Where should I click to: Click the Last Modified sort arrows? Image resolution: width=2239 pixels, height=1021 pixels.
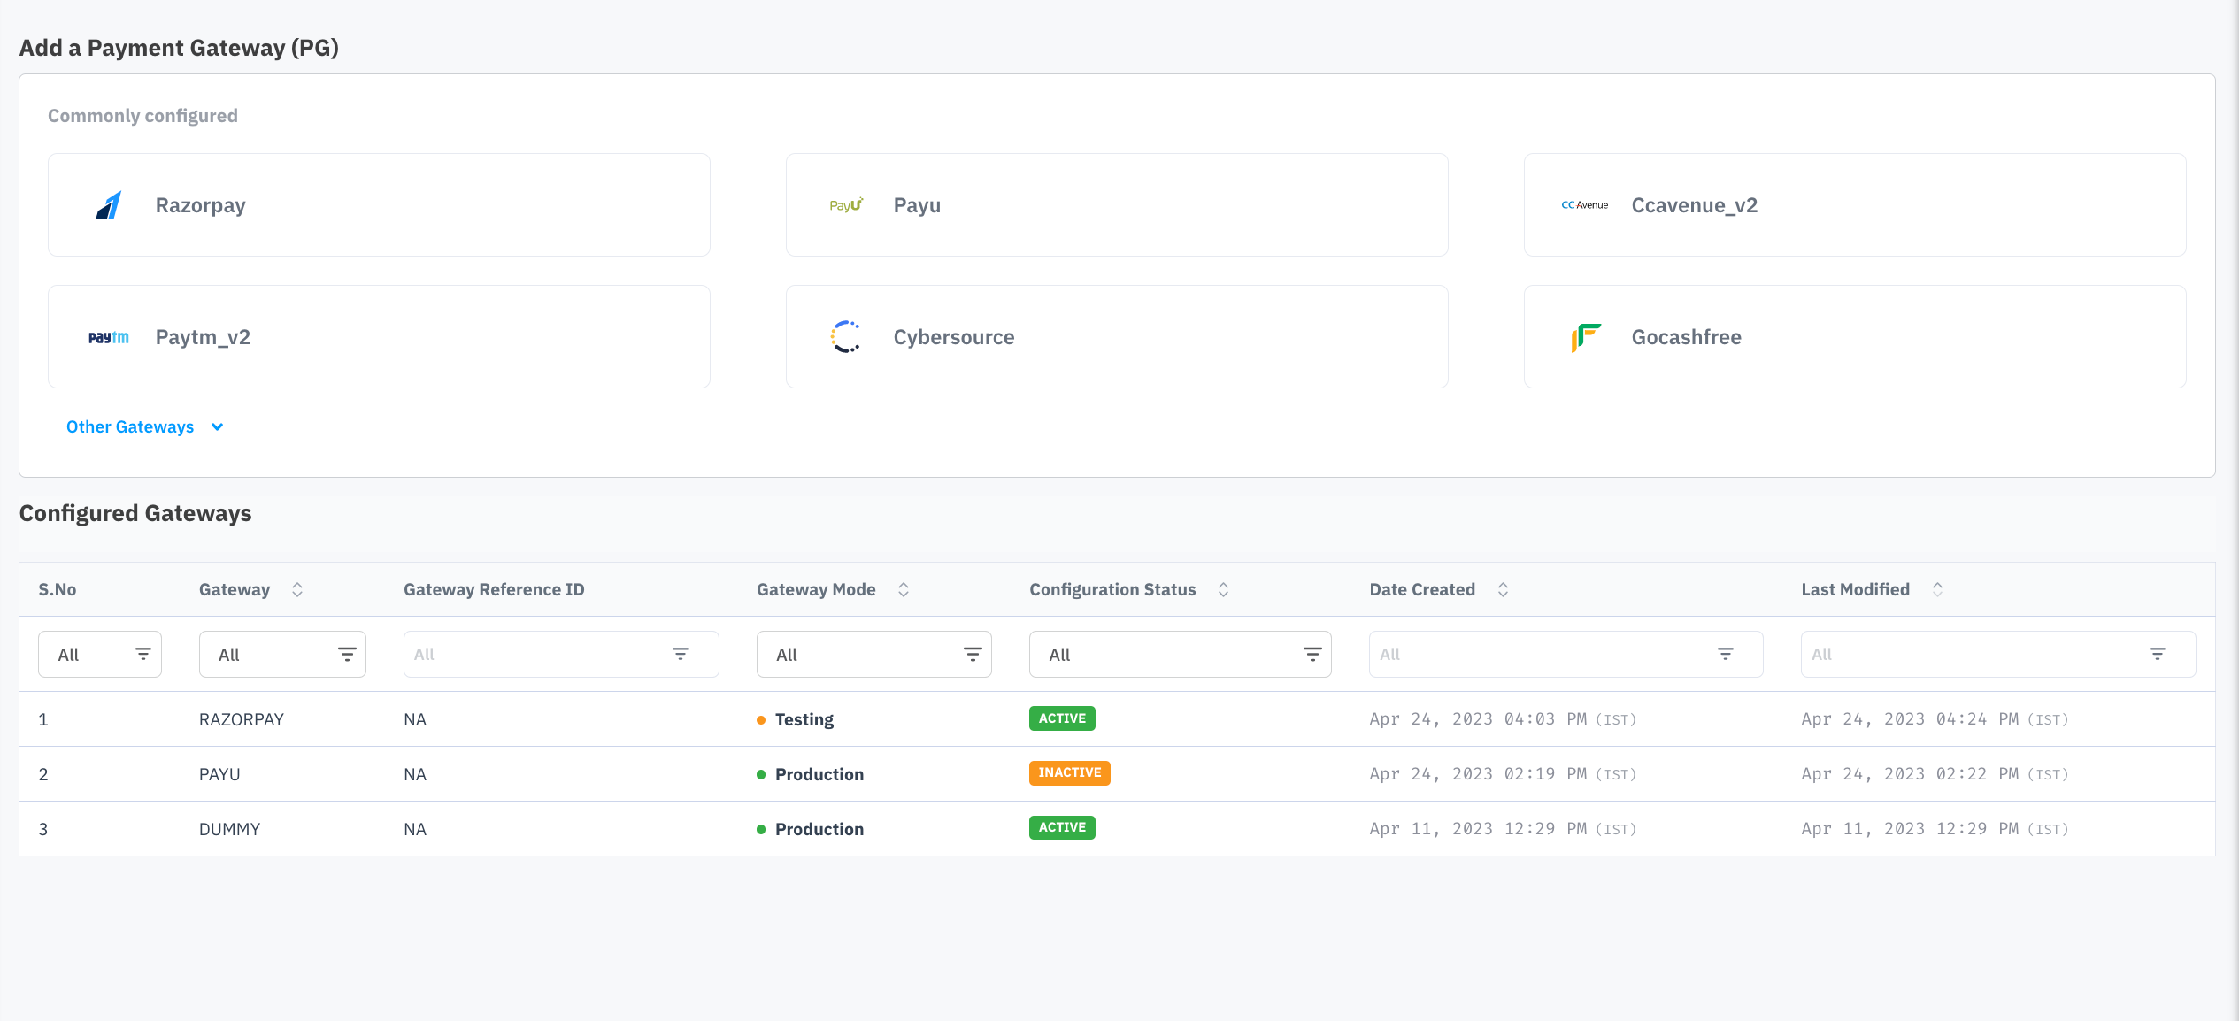coord(1937,590)
